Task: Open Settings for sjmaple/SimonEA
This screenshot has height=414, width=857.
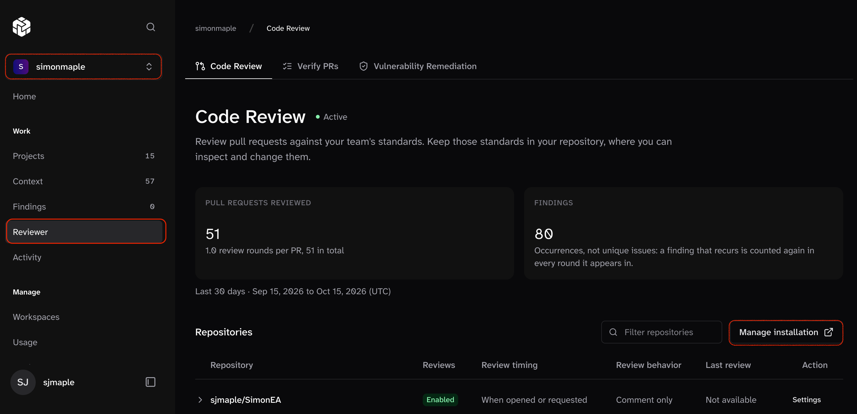Action: tap(806, 400)
